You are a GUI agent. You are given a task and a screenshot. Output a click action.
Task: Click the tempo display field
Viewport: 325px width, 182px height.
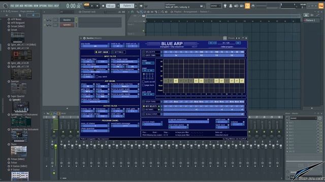point(111,6)
